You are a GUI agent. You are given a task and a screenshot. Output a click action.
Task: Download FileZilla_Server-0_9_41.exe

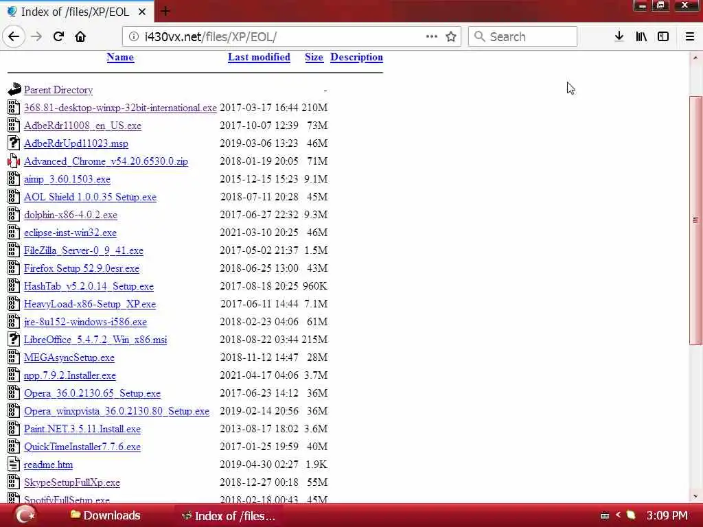[83, 250]
